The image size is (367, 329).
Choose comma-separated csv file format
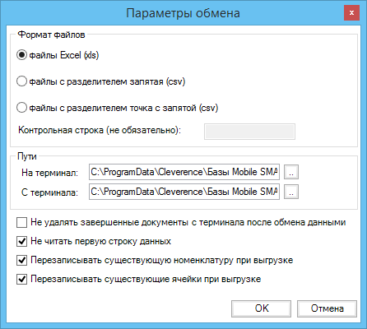[x=21, y=81]
